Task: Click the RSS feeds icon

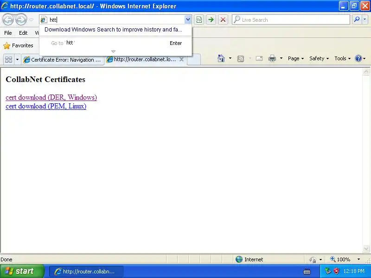Action: pos(241,59)
